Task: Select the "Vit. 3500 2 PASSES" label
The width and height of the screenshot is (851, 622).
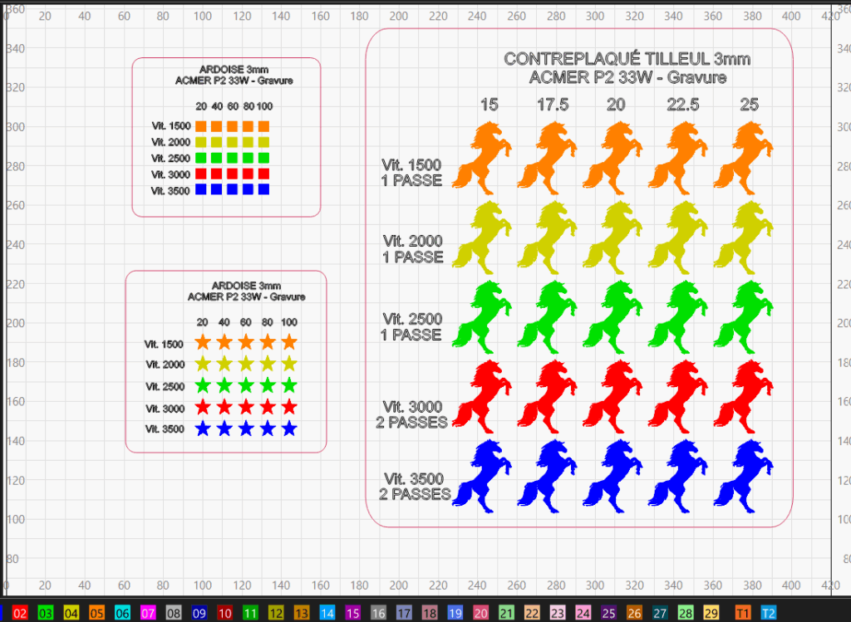Action: (x=415, y=487)
